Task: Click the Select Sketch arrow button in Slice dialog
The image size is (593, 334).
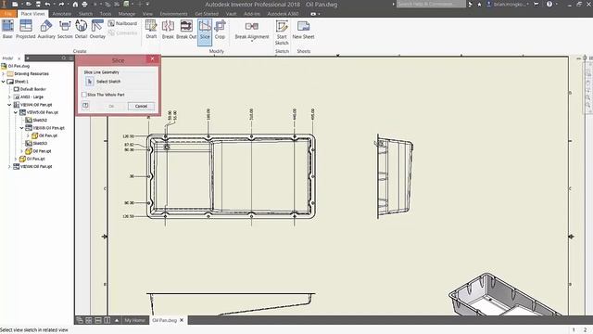Action: pyautogui.click(x=90, y=82)
